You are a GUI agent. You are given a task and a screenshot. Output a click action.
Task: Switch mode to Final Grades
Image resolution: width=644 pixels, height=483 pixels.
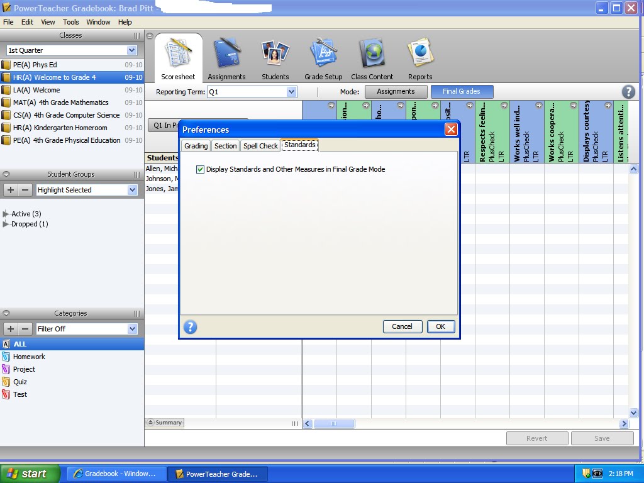[462, 92]
